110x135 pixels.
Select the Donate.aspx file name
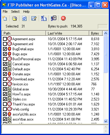[21, 74]
